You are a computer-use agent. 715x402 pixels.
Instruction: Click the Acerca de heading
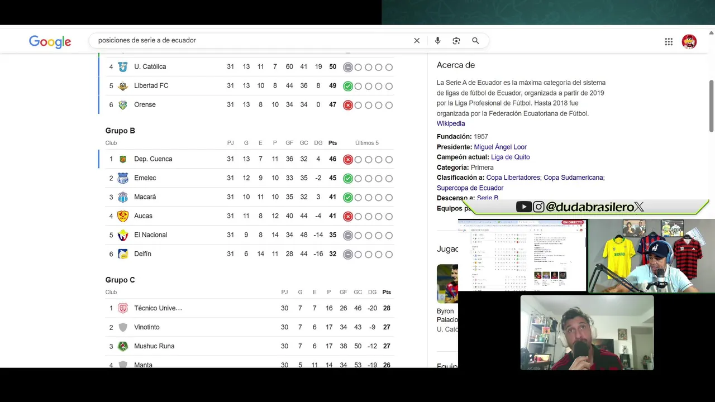[456, 65]
